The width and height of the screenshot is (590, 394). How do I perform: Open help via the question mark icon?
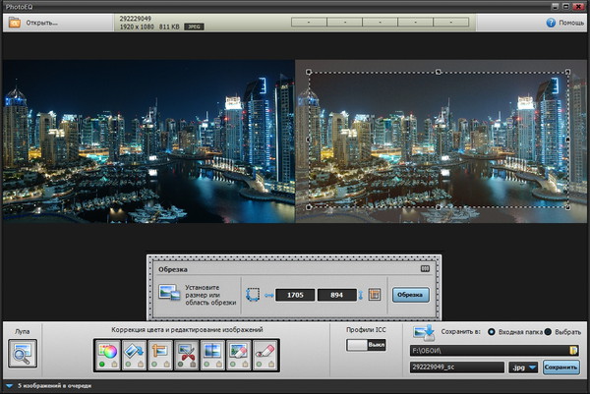coord(551,23)
